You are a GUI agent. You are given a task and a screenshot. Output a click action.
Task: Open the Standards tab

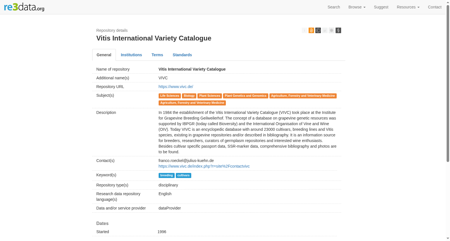182,55
